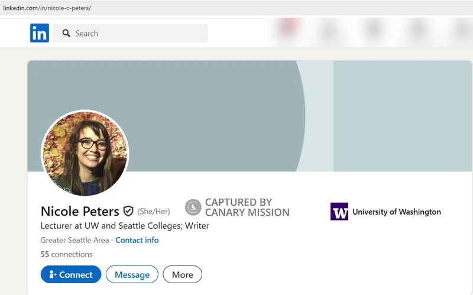The width and height of the screenshot is (473, 295).
Task: Click the 55 connections text
Action: coord(66,254)
